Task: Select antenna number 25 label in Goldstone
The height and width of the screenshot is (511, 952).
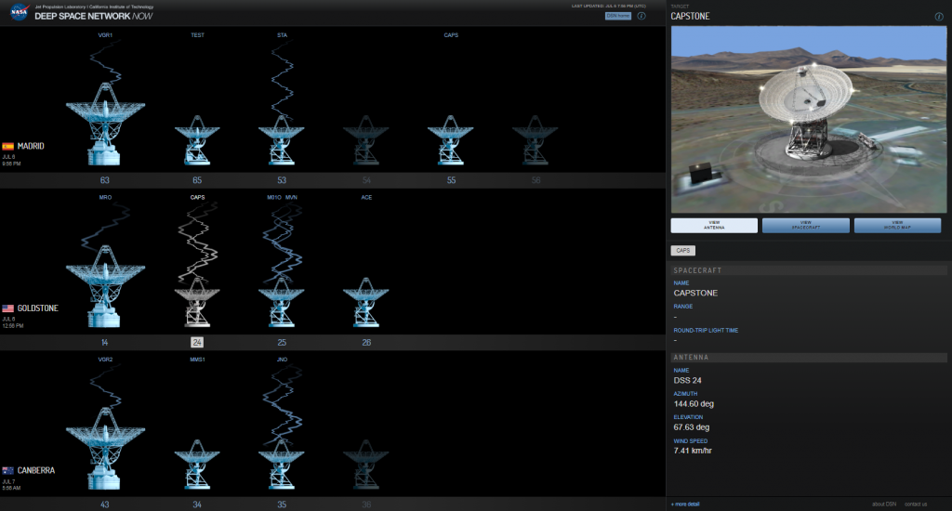Action: coord(282,343)
